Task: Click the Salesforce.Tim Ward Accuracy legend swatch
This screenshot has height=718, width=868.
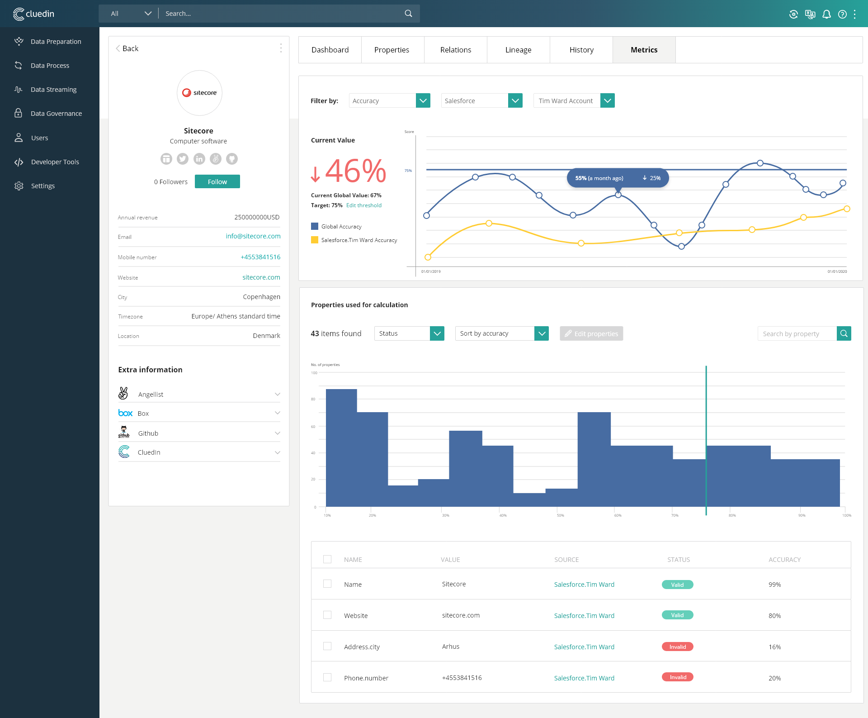Action: [x=315, y=240]
